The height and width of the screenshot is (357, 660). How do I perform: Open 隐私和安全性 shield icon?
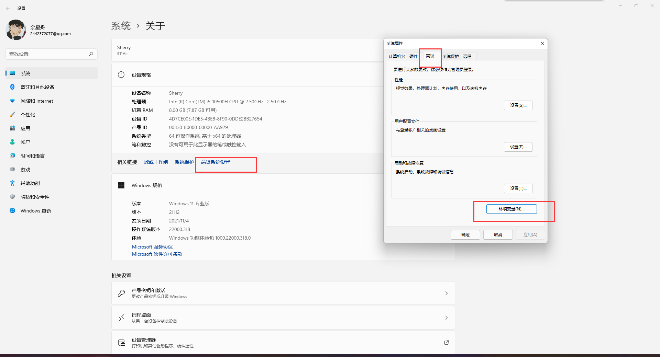click(x=12, y=197)
